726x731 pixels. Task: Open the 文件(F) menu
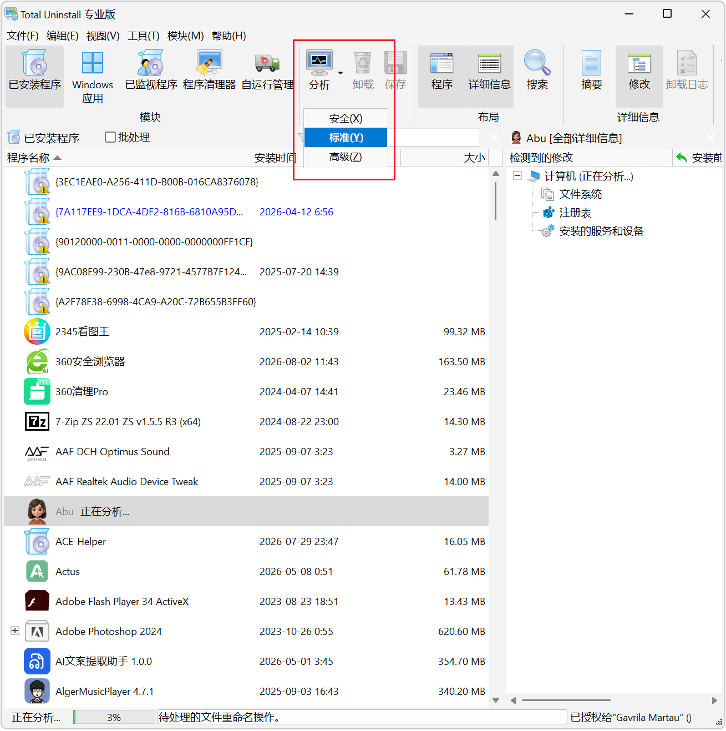pyautogui.click(x=23, y=36)
